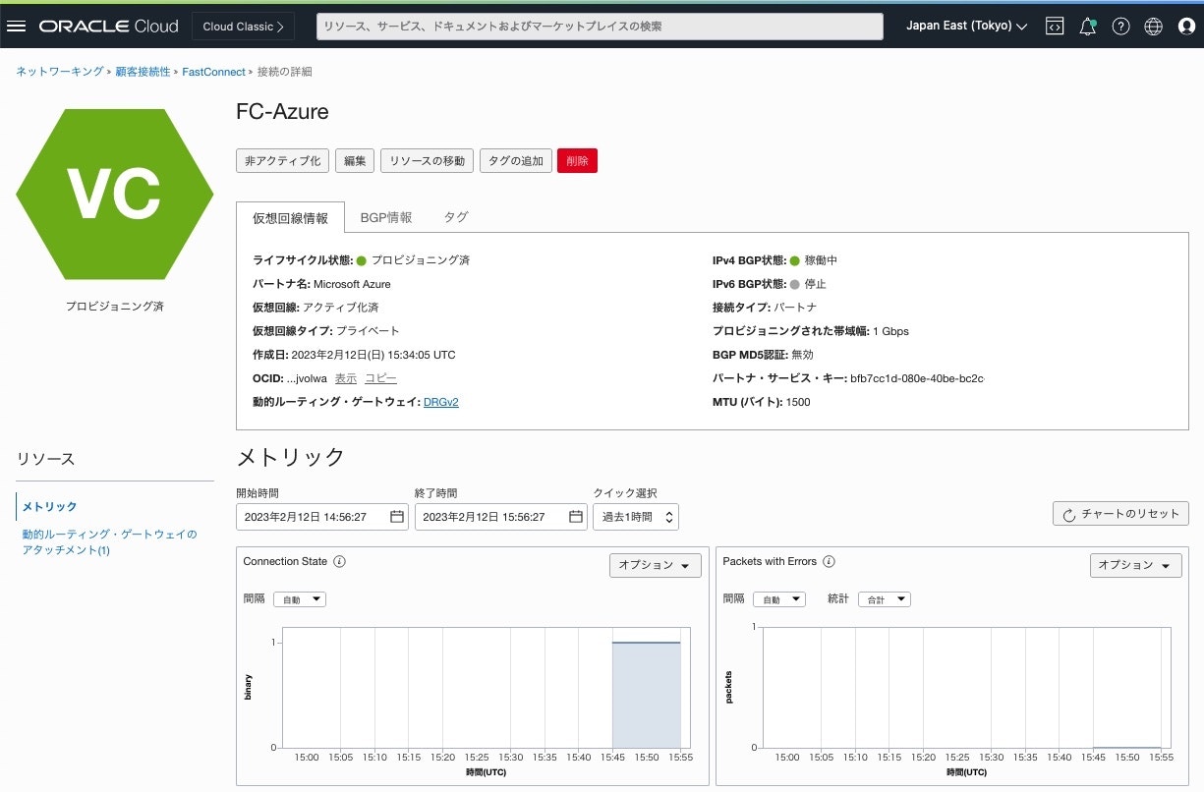The width and height of the screenshot is (1204, 792).
Task: Click the red 削除 button
Action: pyautogui.click(x=577, y=161)
